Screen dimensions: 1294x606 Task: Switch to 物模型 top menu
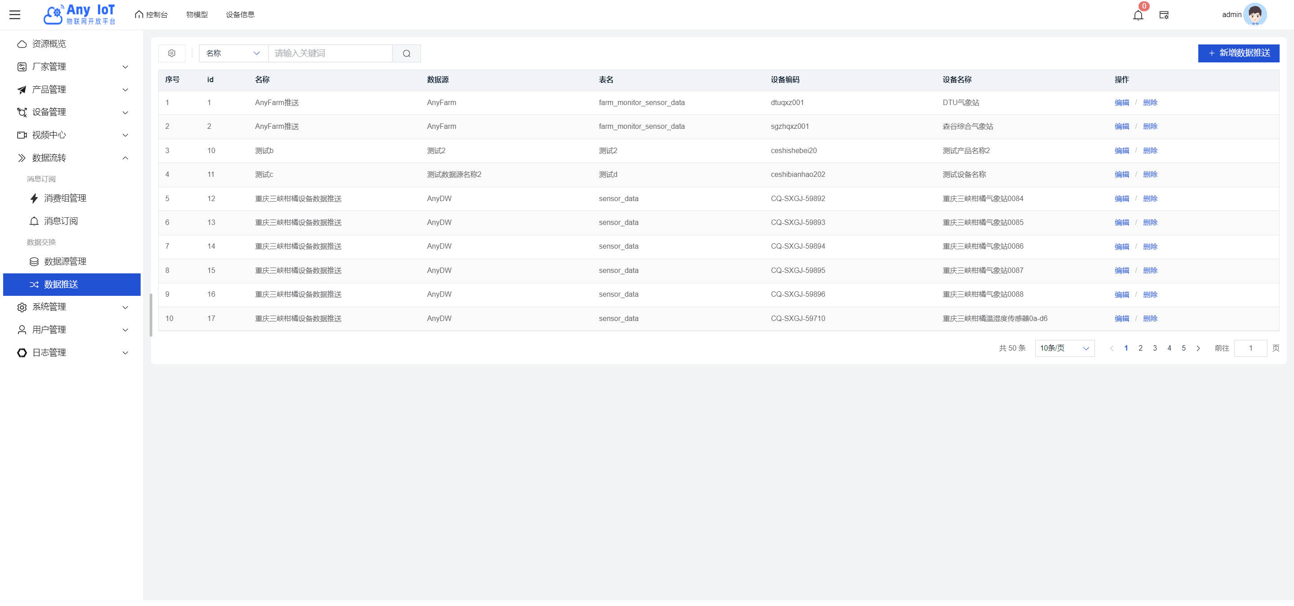(x=196, y=14)
